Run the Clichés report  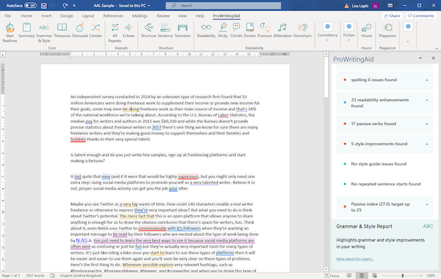pos(236,30)
